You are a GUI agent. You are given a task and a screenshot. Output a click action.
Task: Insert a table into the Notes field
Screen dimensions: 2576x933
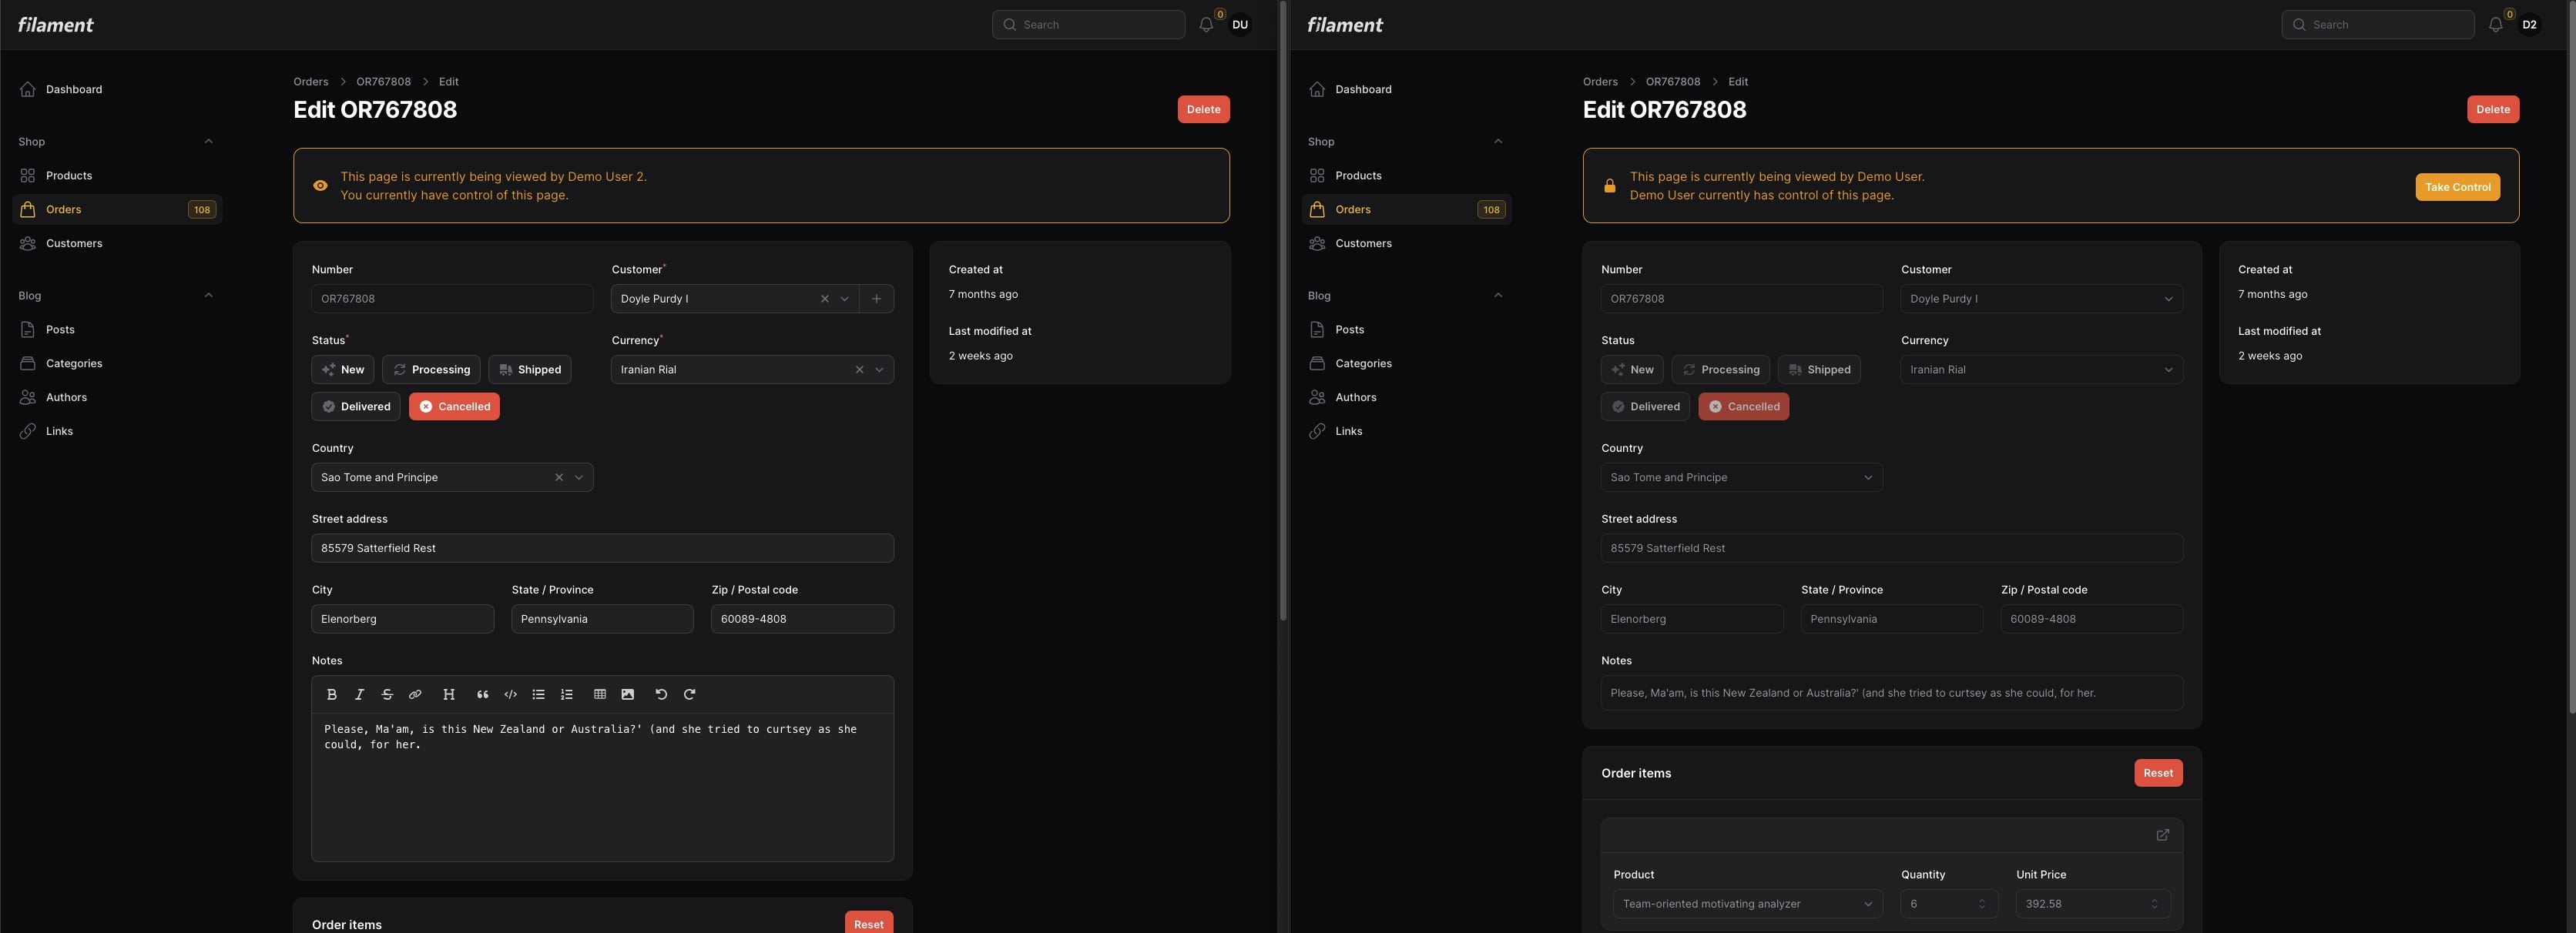599,694
